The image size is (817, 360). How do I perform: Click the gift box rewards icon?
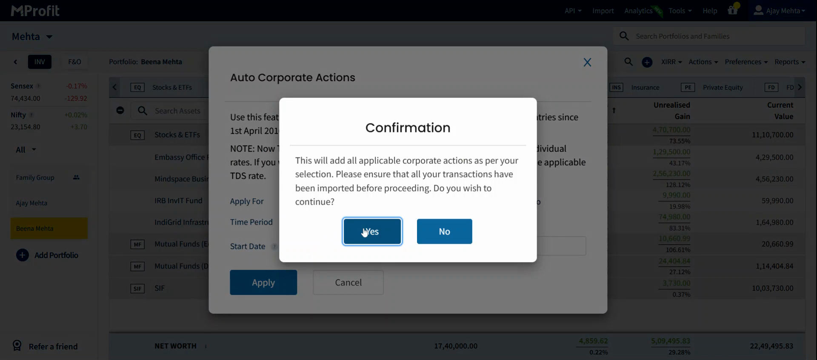pos(732,11)
